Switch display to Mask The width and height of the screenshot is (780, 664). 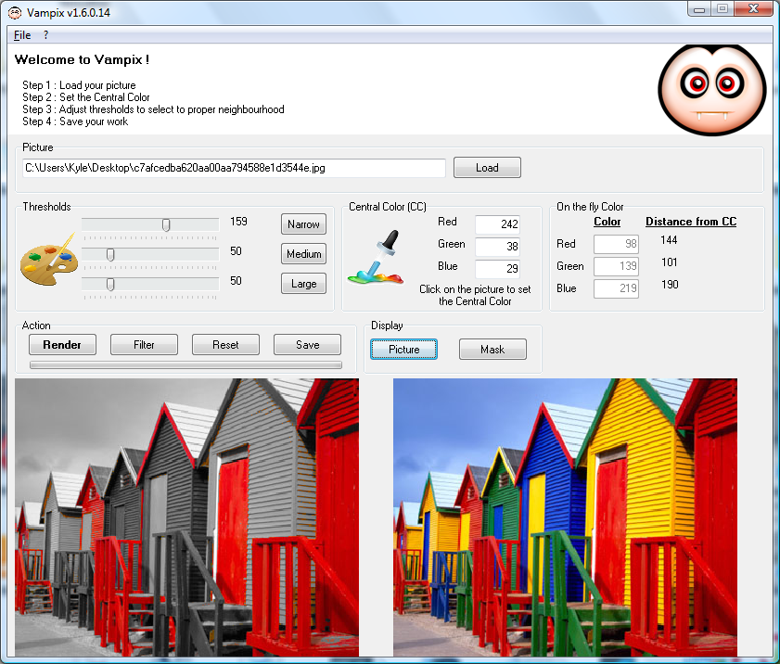click(x=492, y=350)
